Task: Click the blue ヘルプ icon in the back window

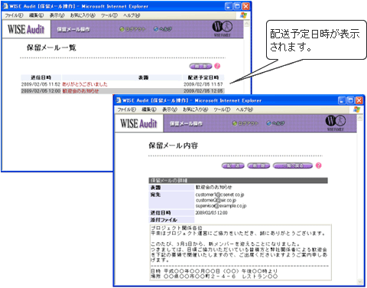Action: 156,29
